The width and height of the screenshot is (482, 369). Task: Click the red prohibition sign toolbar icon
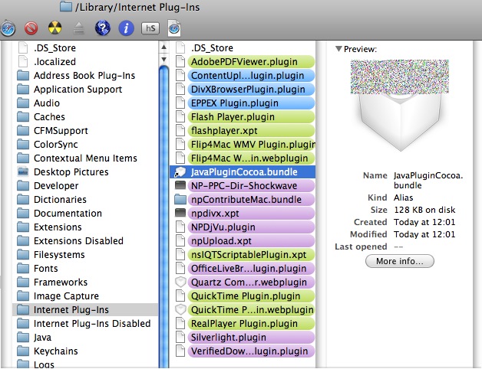click(x=31, y=28)
